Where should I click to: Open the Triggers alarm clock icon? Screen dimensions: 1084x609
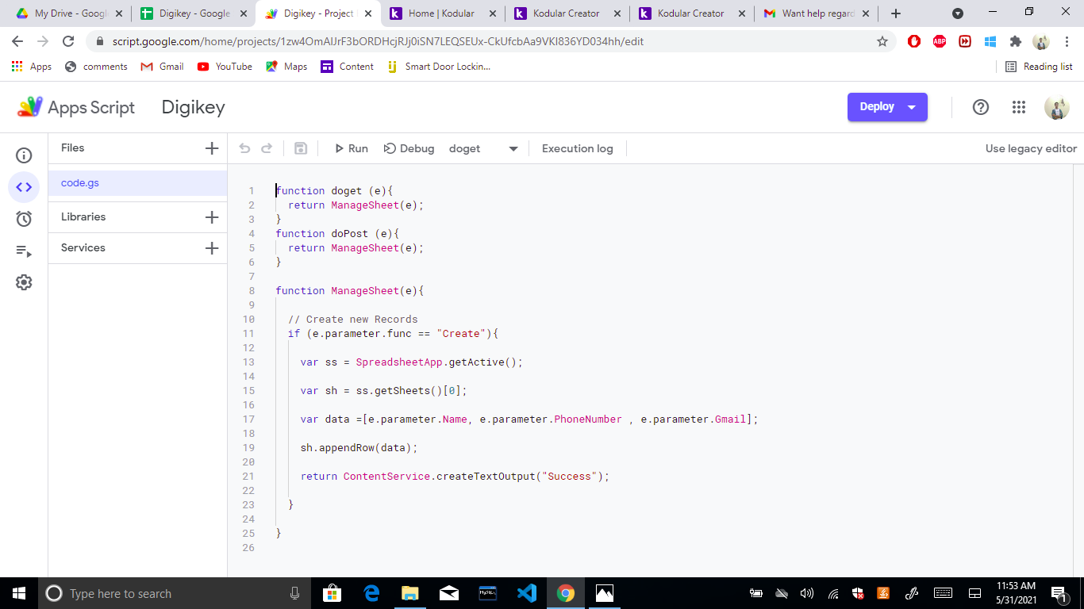click(x=24, y=219)
